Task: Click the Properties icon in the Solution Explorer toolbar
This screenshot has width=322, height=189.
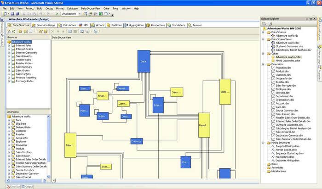Action: pyautogui.click(x=264, y=24)
